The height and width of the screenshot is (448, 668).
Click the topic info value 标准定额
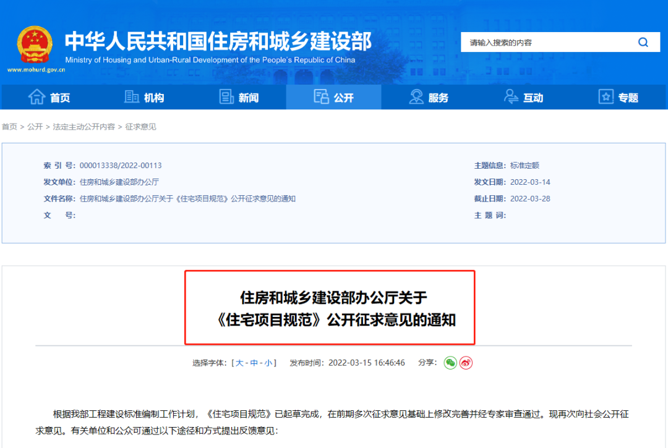(525, 166)
